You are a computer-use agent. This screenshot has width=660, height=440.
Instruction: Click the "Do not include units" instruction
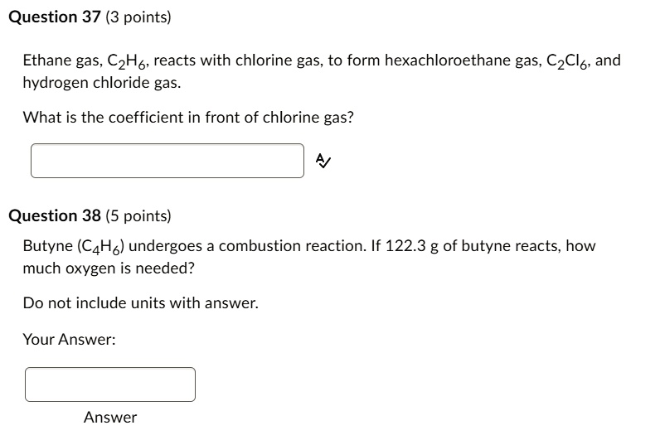point(140,303)
